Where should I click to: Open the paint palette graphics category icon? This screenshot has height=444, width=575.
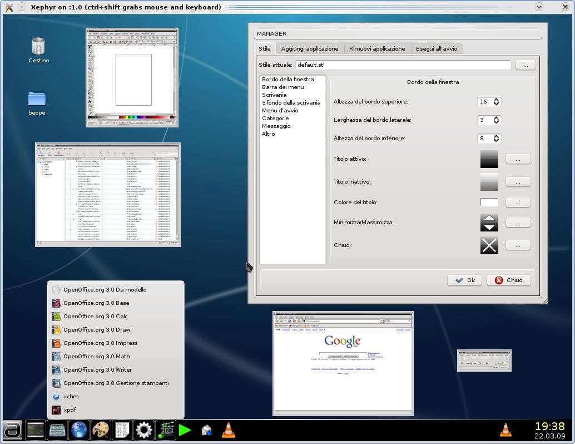[x=101, y=430]
